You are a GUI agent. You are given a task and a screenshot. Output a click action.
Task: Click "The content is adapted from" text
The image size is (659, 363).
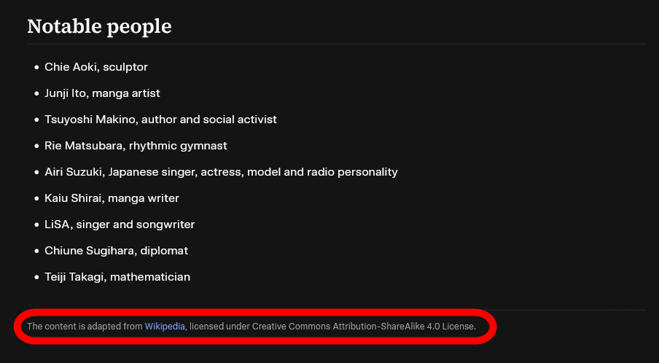tap(85, 327)
